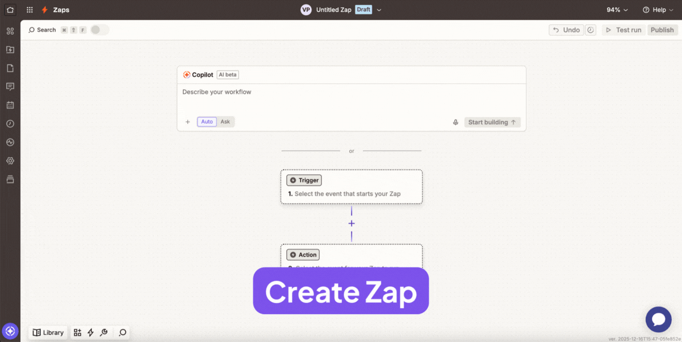Open the 94% zoom level dropdown
Screen dimensions: 682x342
coord(617,10)
